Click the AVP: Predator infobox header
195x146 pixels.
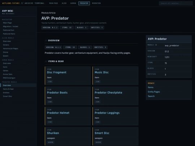click(x=169, y=39)
